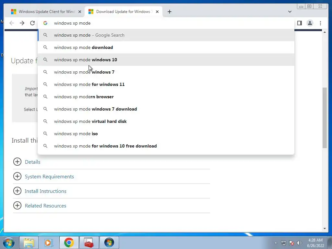Reload the current page
Screen dimensions: 332x249
coord(32,23)
